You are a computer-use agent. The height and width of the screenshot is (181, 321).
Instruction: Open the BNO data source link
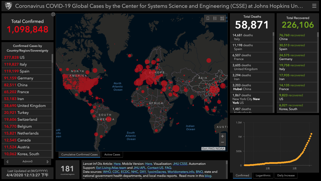click(199, 172)
